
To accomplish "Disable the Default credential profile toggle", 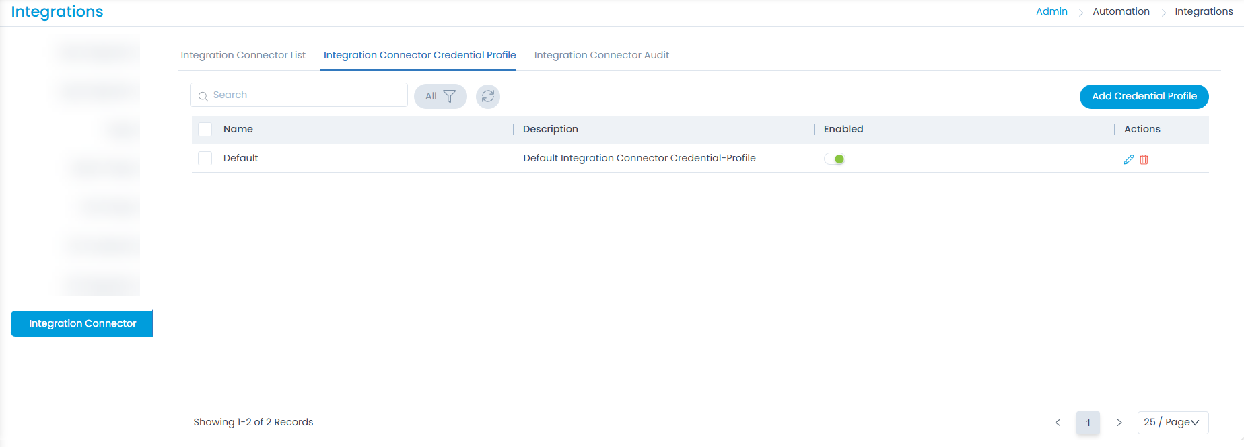I will (x=835, y=159).
